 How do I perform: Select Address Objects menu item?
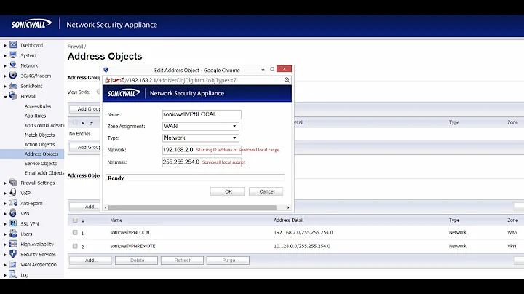[41, 154]
